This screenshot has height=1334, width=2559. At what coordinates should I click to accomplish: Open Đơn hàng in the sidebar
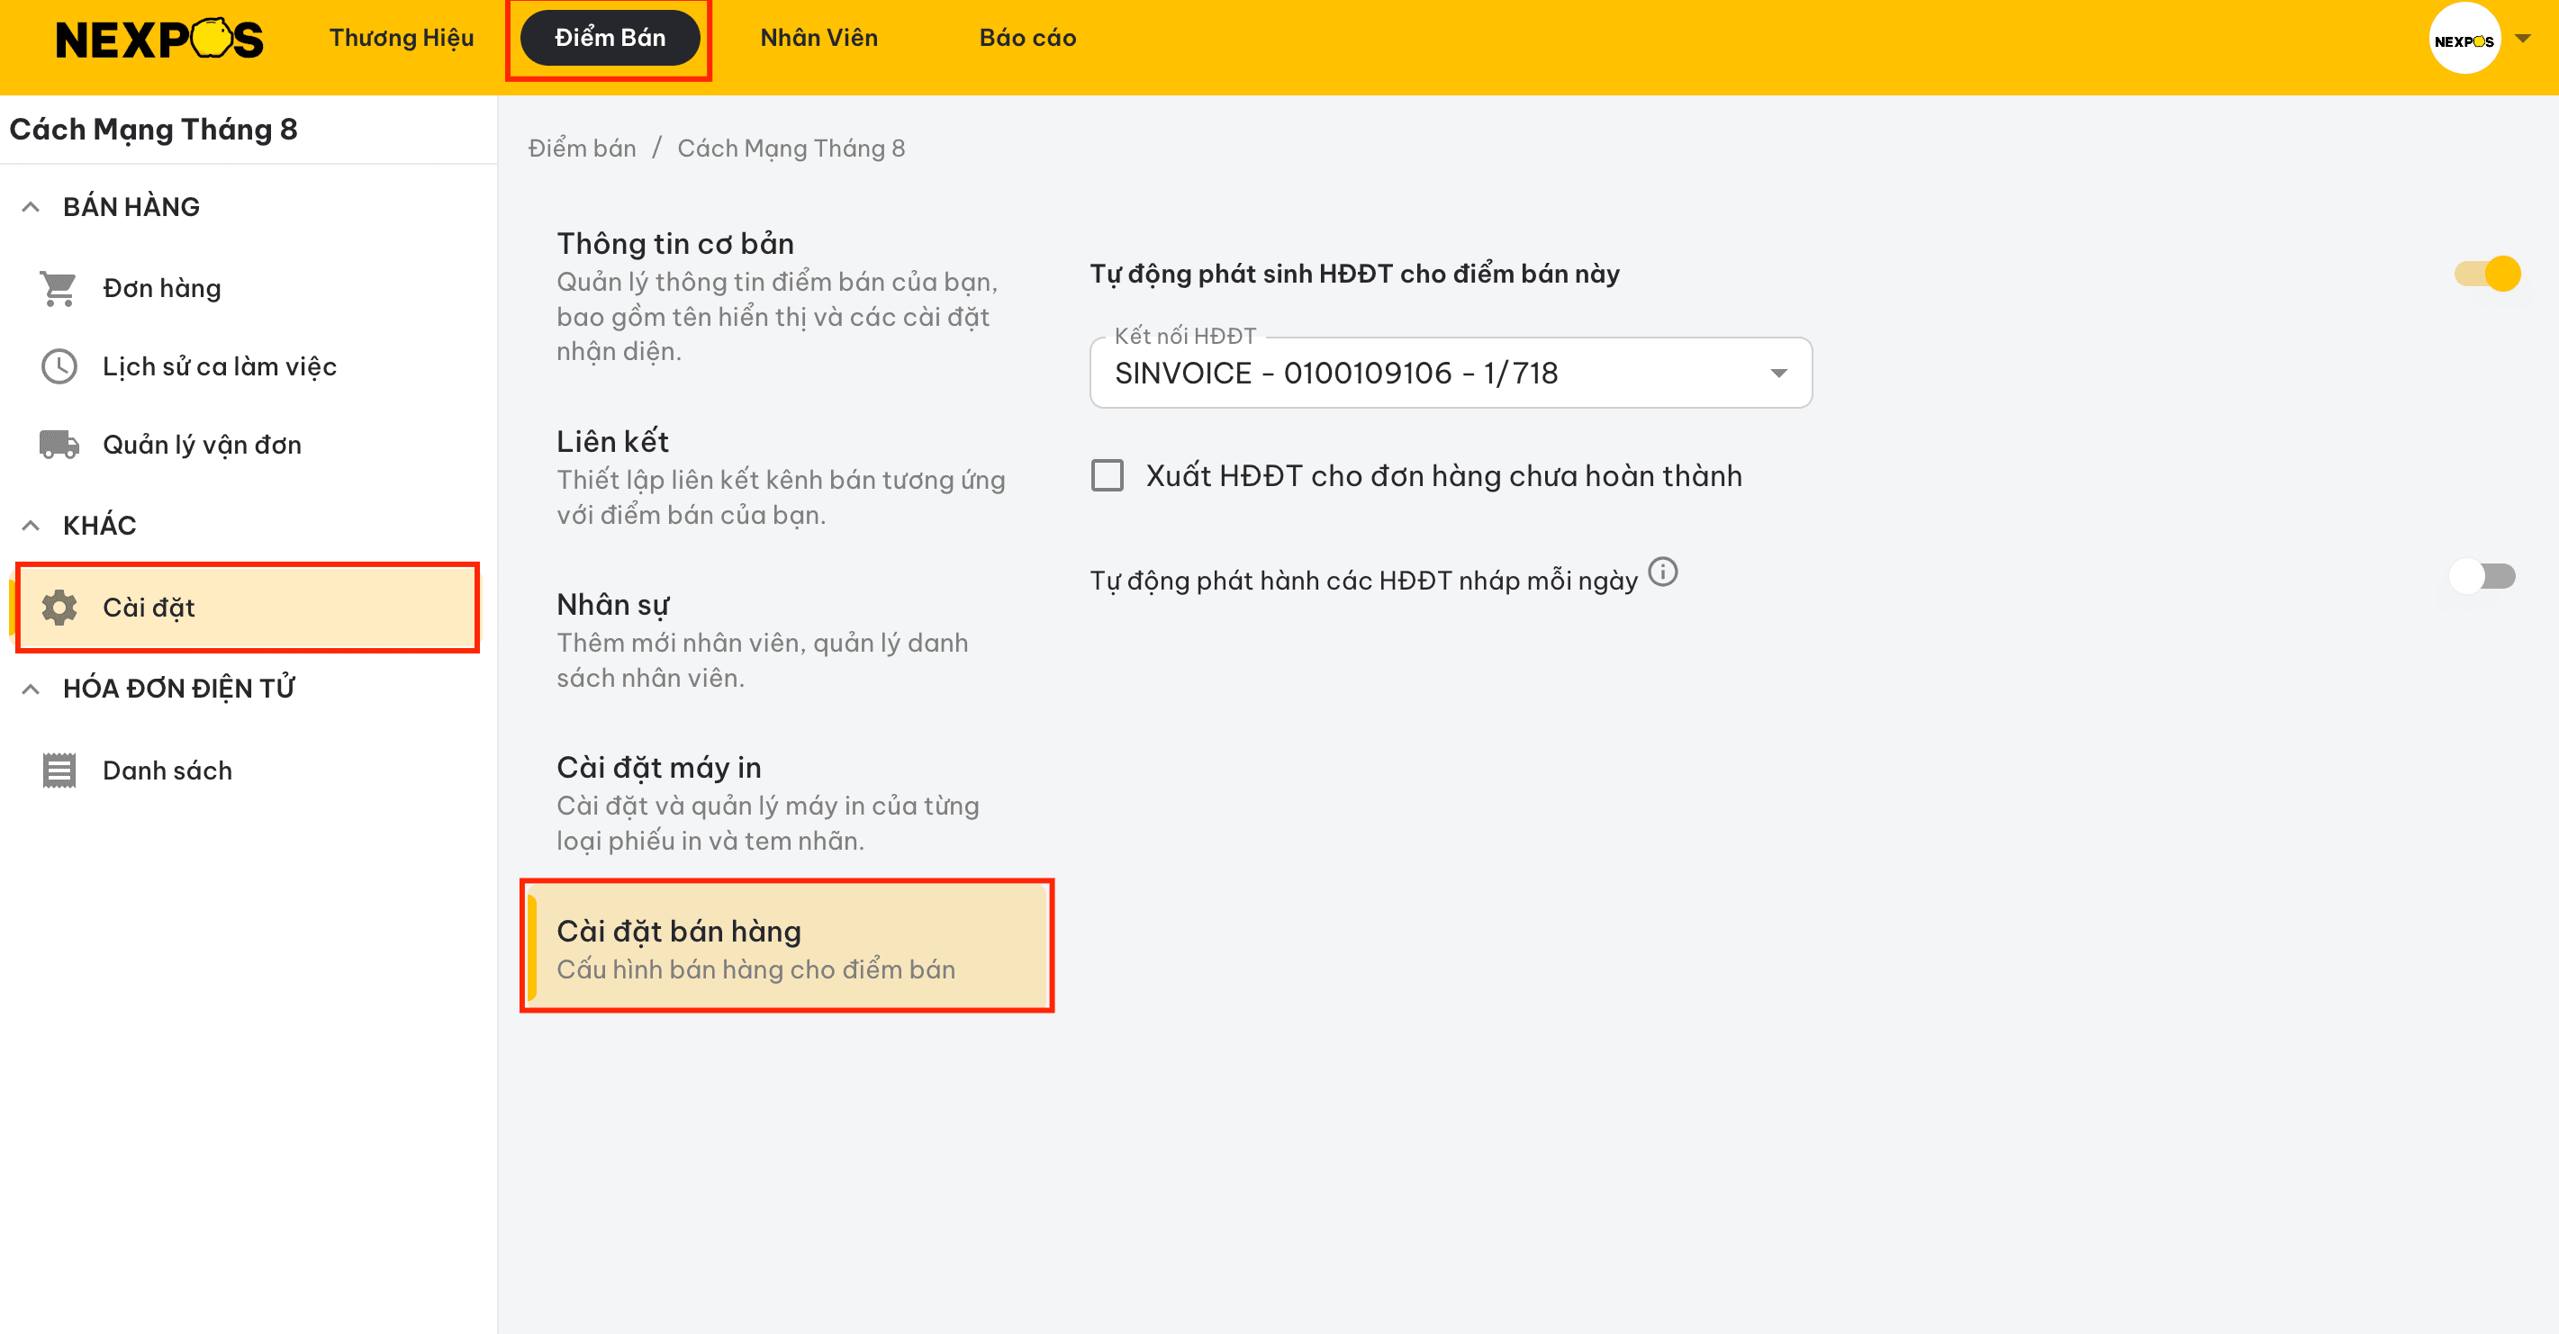coord(249,288)
